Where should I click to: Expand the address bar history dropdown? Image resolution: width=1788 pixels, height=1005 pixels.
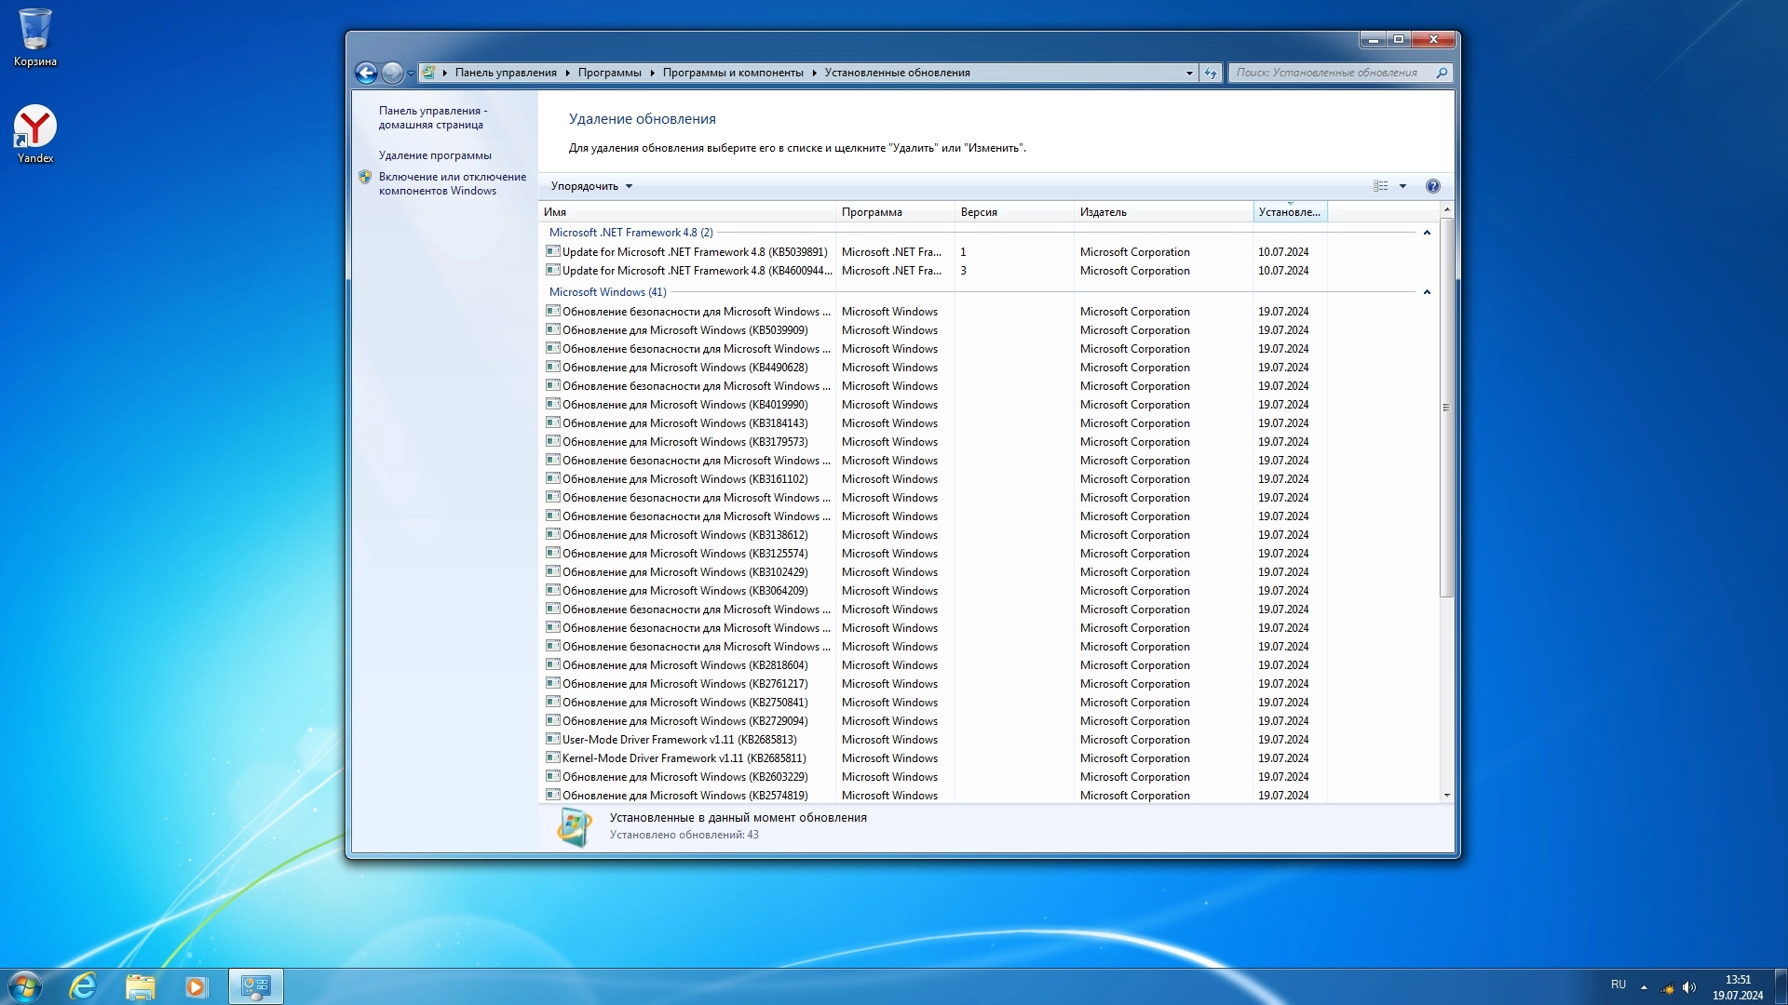1189,73
